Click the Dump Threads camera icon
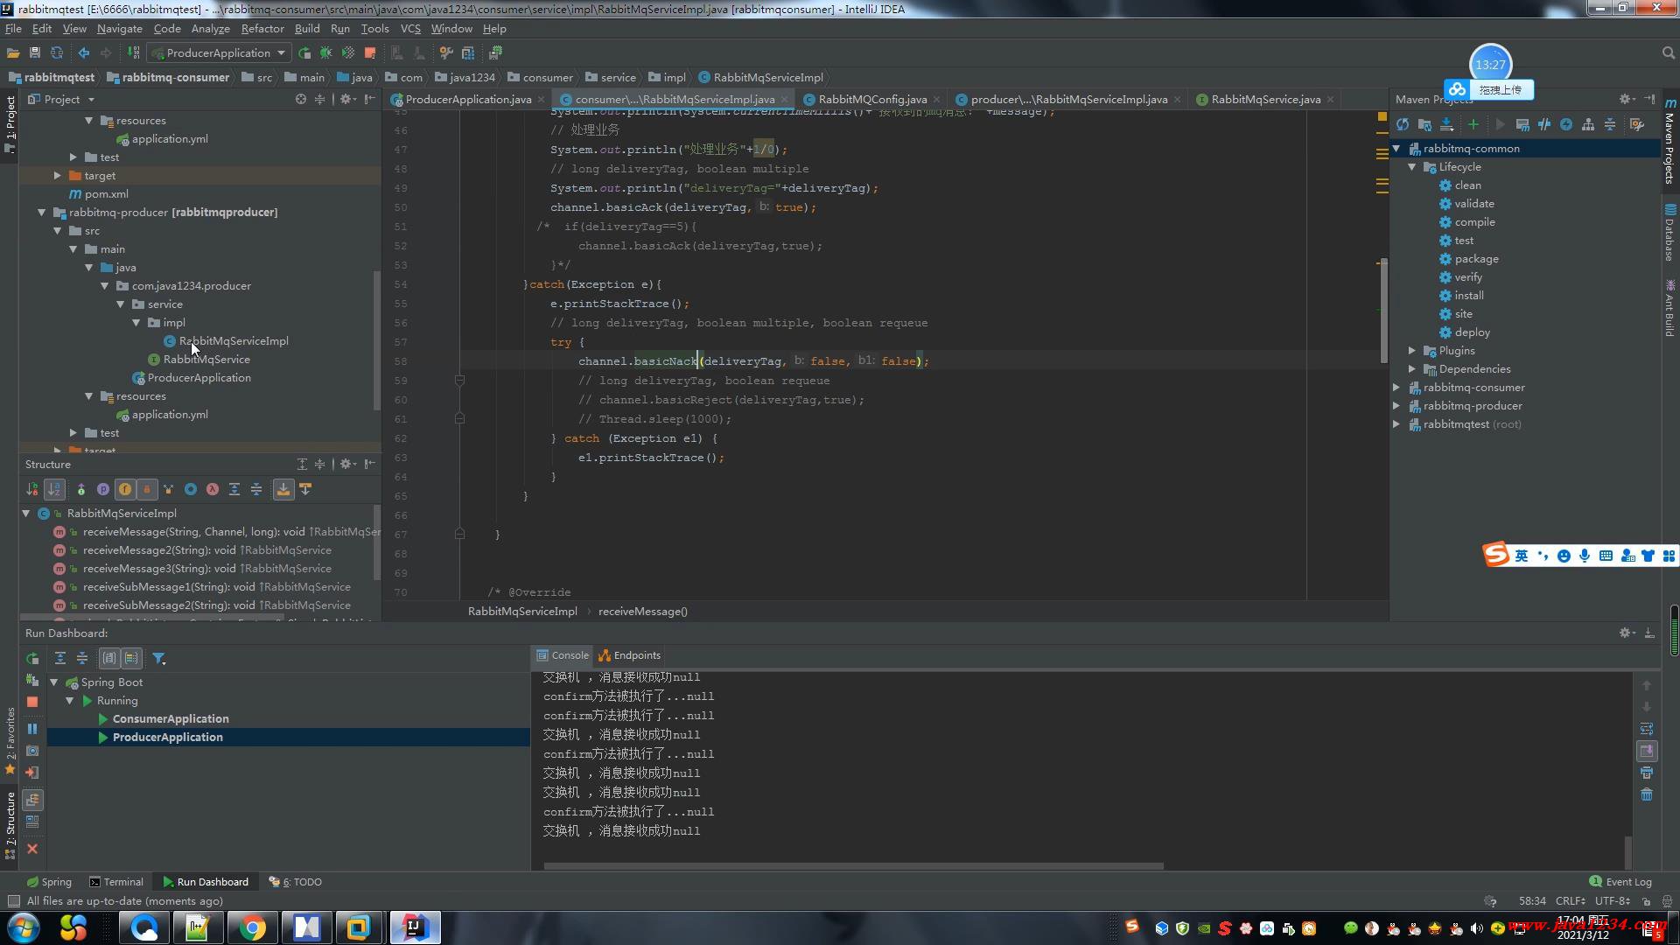This screenshot has width=1680, height=945. pyautogui.click(x=32, y=751)
